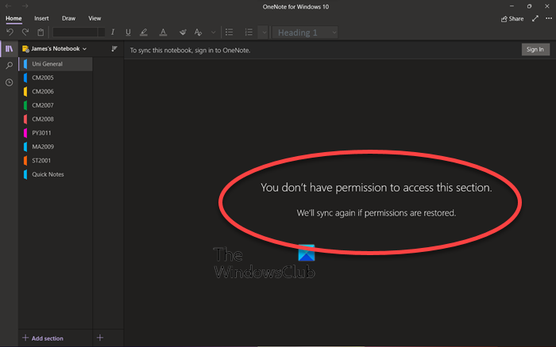Expand paragraph formatting dropdown
This screenshot has height=347, width=556.
click(264, 32)
